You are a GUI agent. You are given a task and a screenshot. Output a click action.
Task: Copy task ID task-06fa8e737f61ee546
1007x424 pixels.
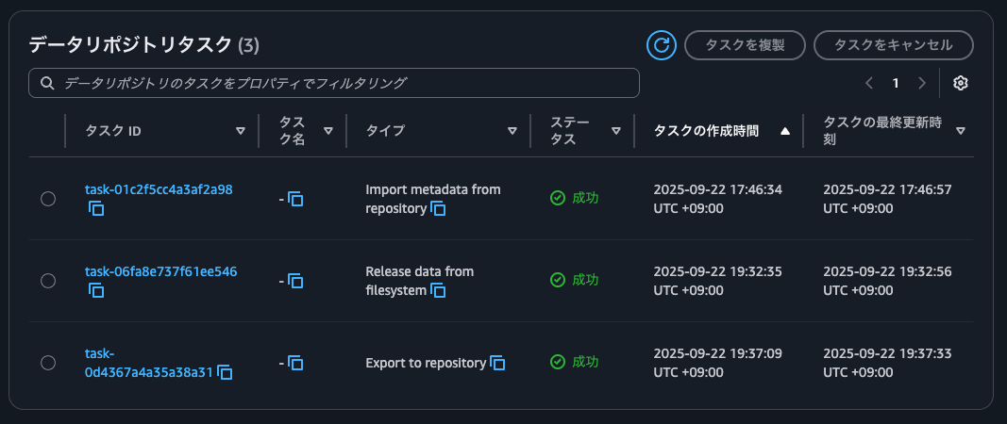(x=96, y=290)
